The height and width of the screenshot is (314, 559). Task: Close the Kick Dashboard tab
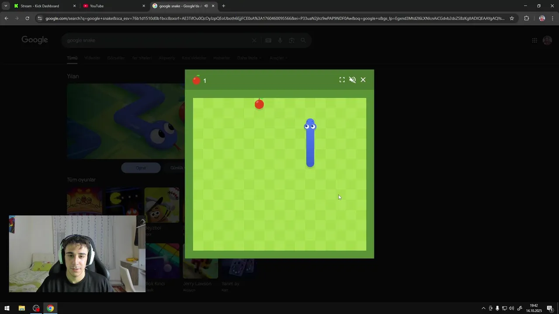coord(74,6)
